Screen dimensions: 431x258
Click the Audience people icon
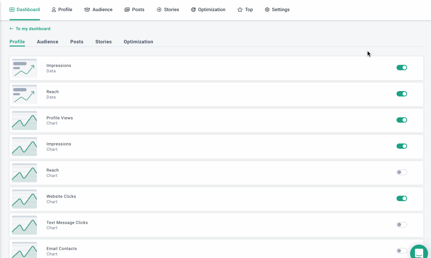coord(87,10)
